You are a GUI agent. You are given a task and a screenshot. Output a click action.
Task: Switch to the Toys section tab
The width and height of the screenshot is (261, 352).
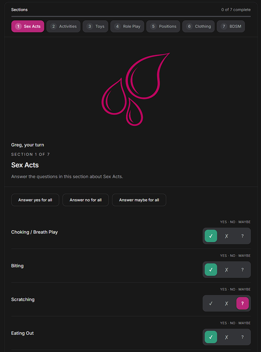point(95,26)
